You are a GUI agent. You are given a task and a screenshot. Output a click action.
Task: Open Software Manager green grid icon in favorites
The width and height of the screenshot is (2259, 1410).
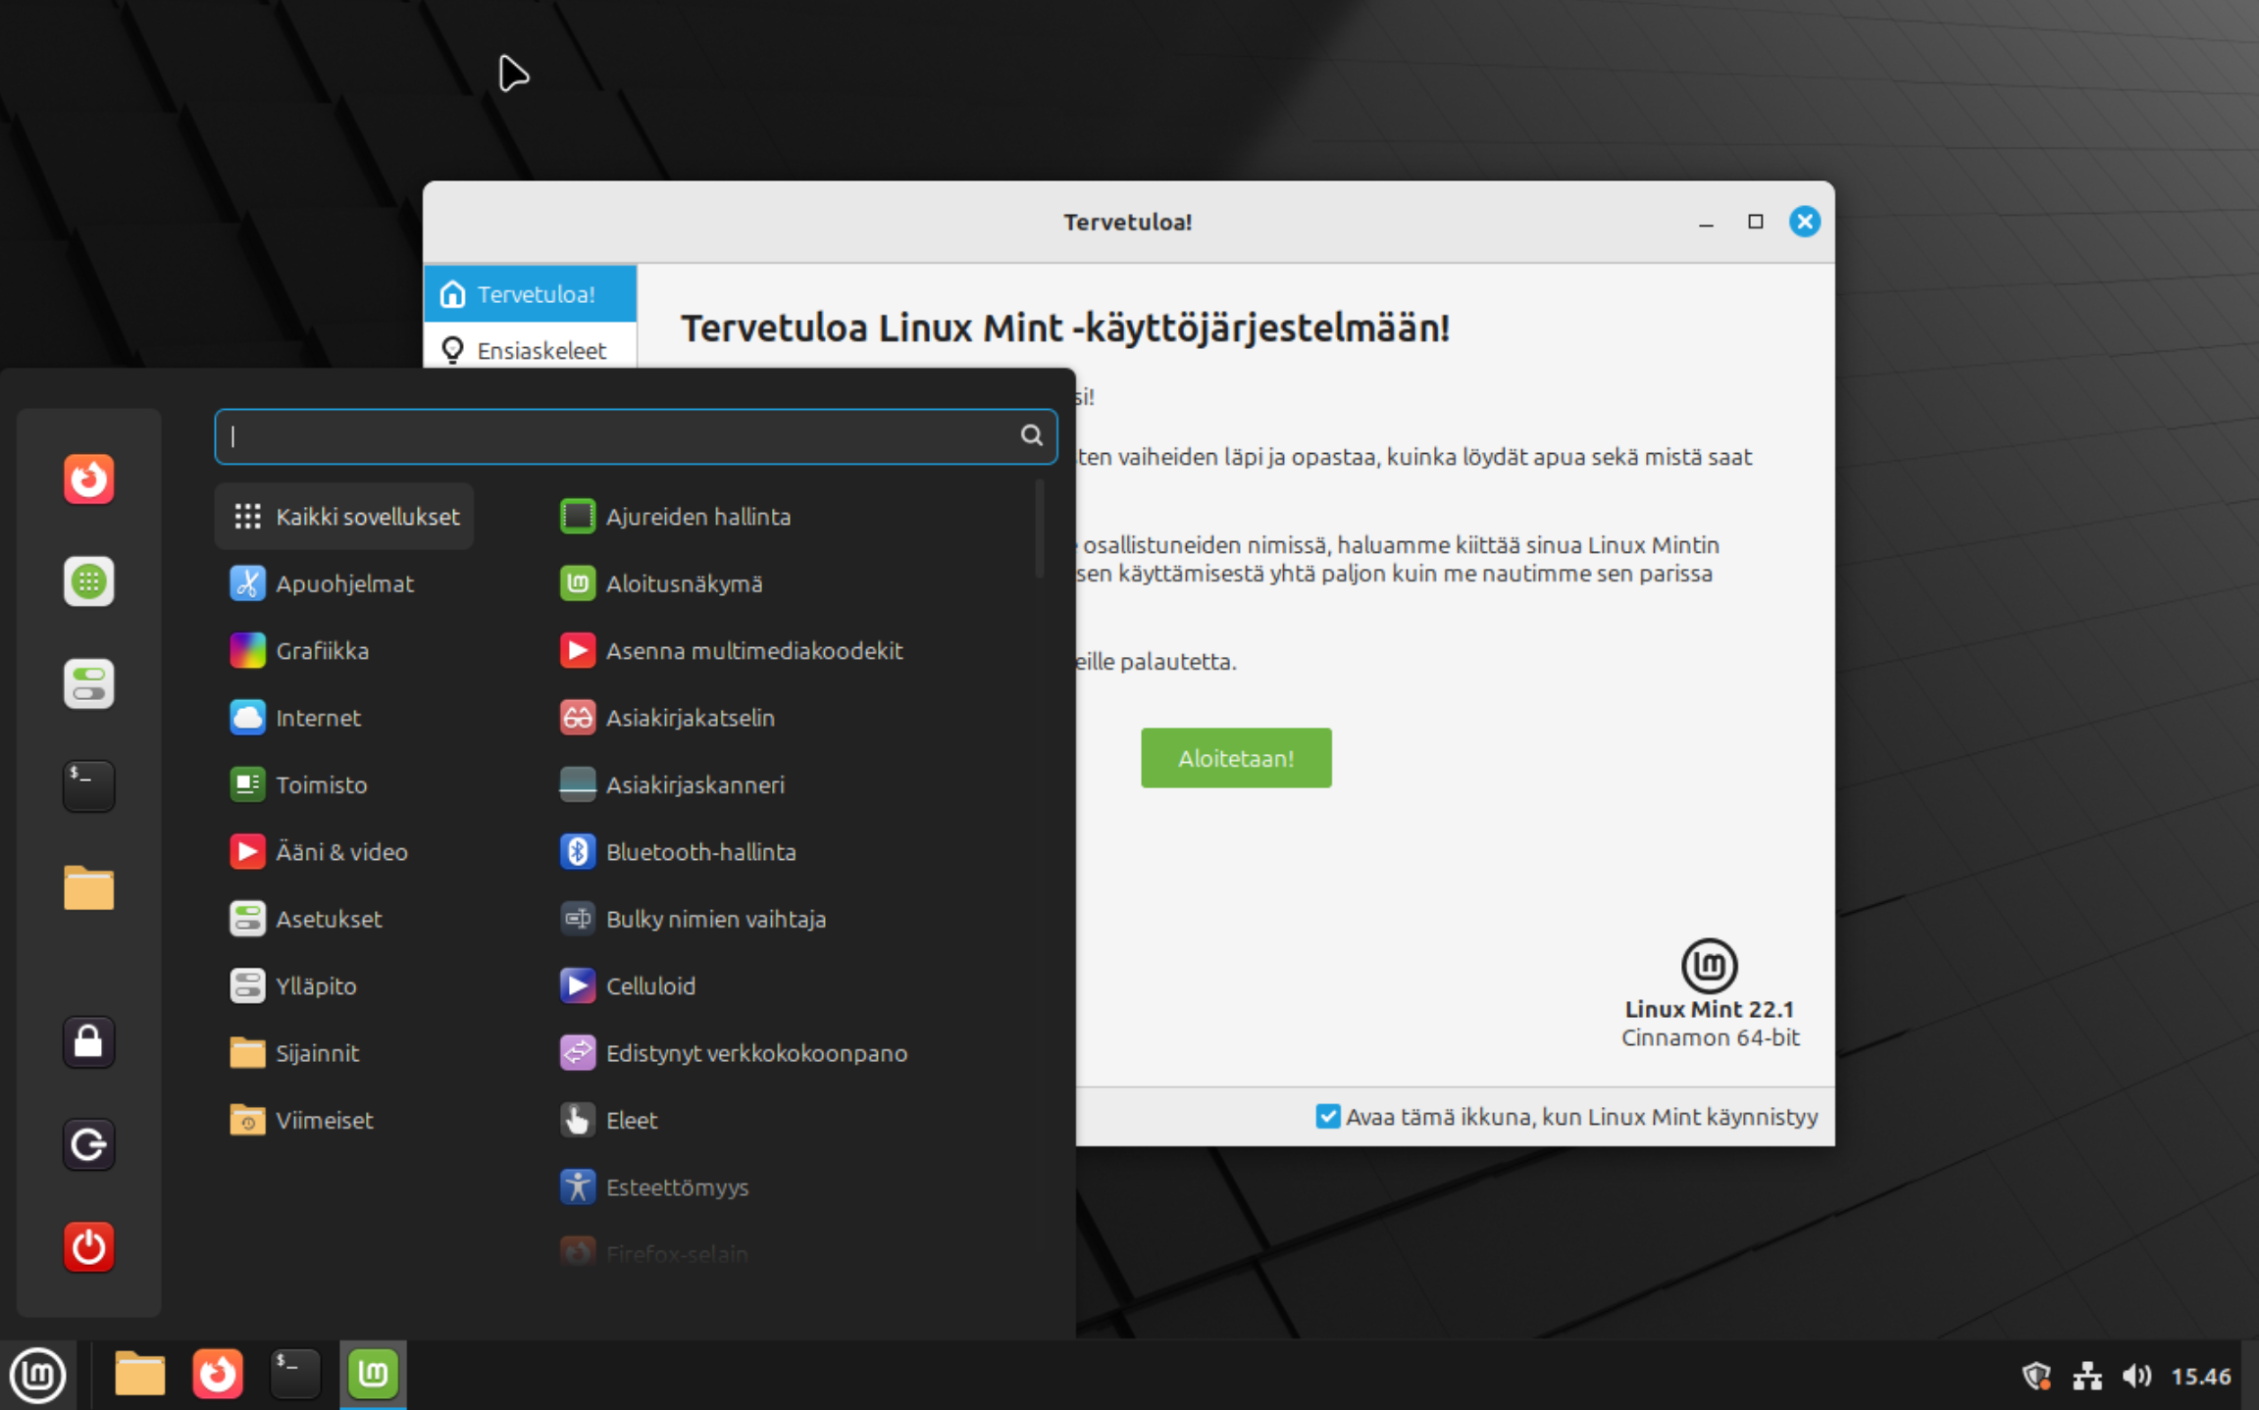(88, 581)
